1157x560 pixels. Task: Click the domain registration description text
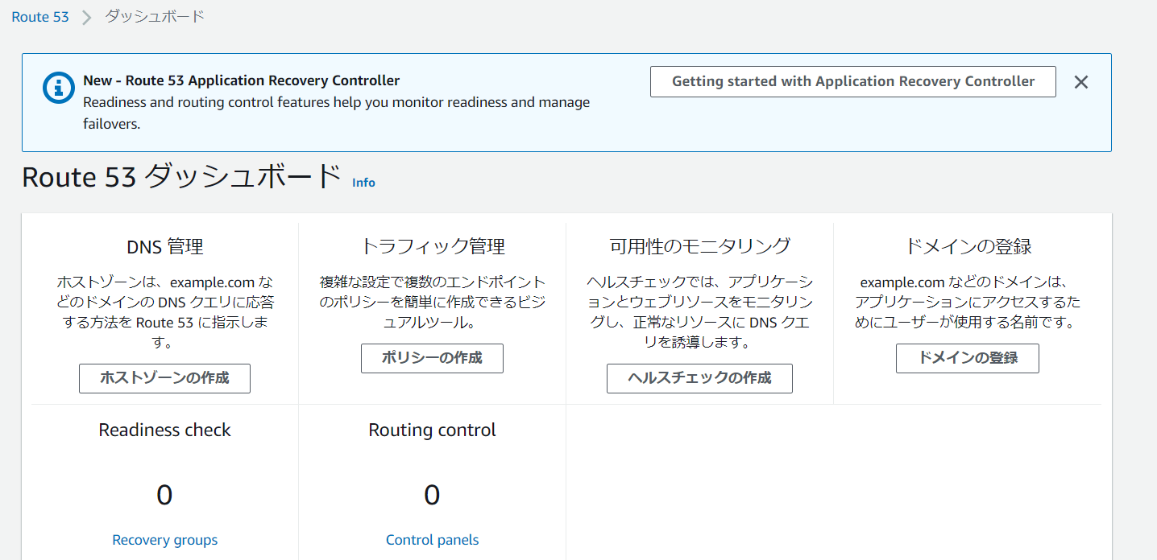tap(968, 303)
